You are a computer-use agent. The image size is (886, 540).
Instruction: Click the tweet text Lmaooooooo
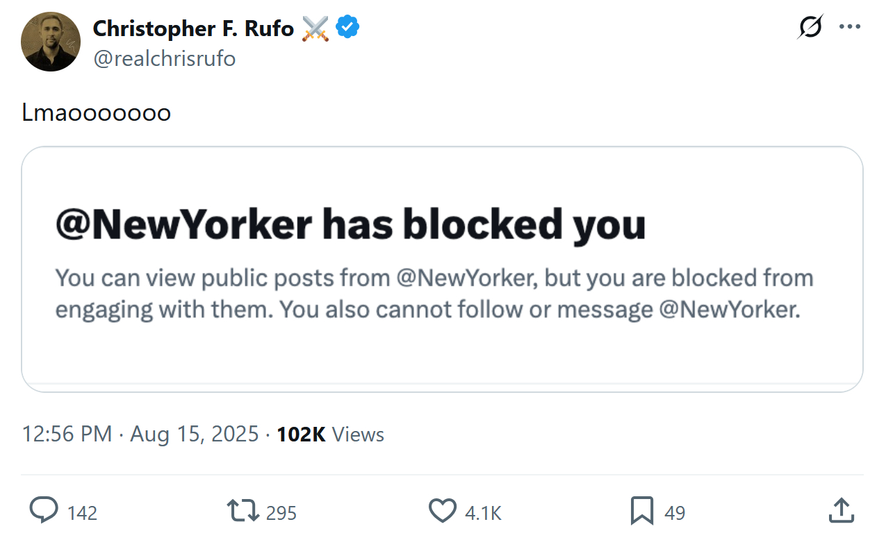(97, 113)
